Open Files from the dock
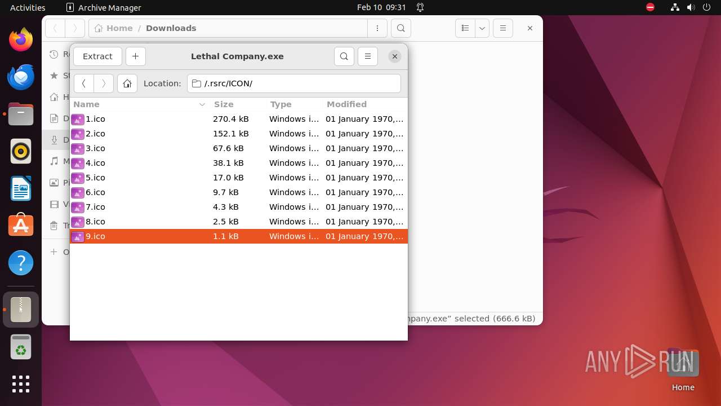This screenshot has height=406, width=721. (x=21, y=114)
